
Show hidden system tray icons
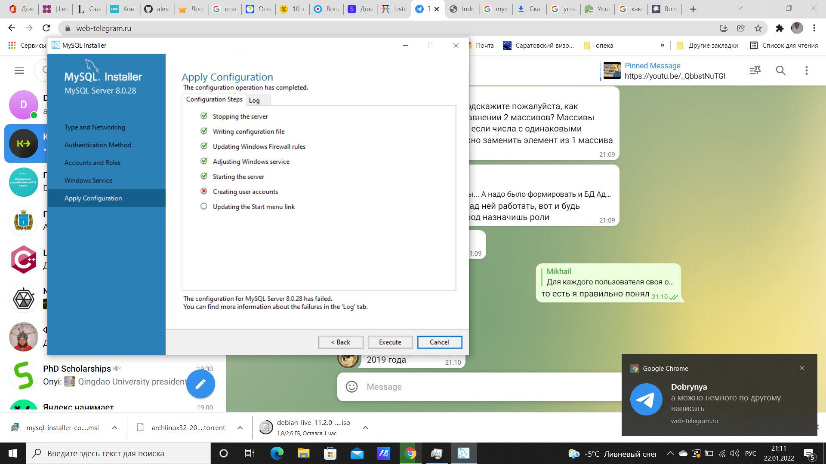click(x=670, y=453)
